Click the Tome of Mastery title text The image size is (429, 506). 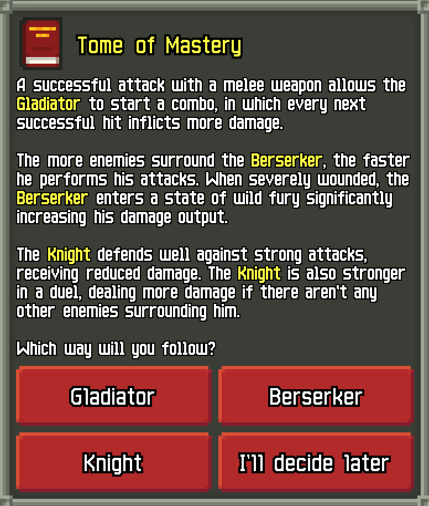click(x=160, y=45)
